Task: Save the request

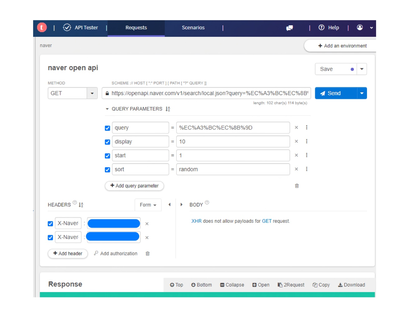Action: click(336, 69)
